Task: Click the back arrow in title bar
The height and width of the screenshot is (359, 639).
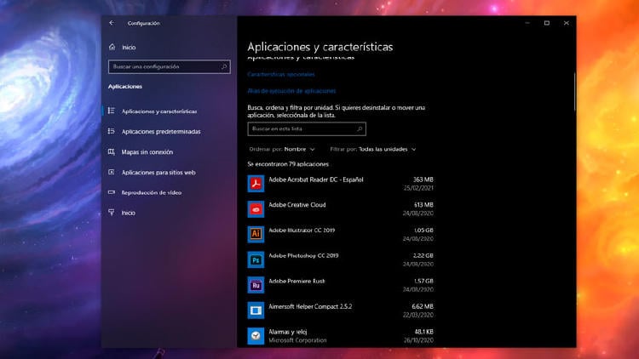Action: pos(112,23)
